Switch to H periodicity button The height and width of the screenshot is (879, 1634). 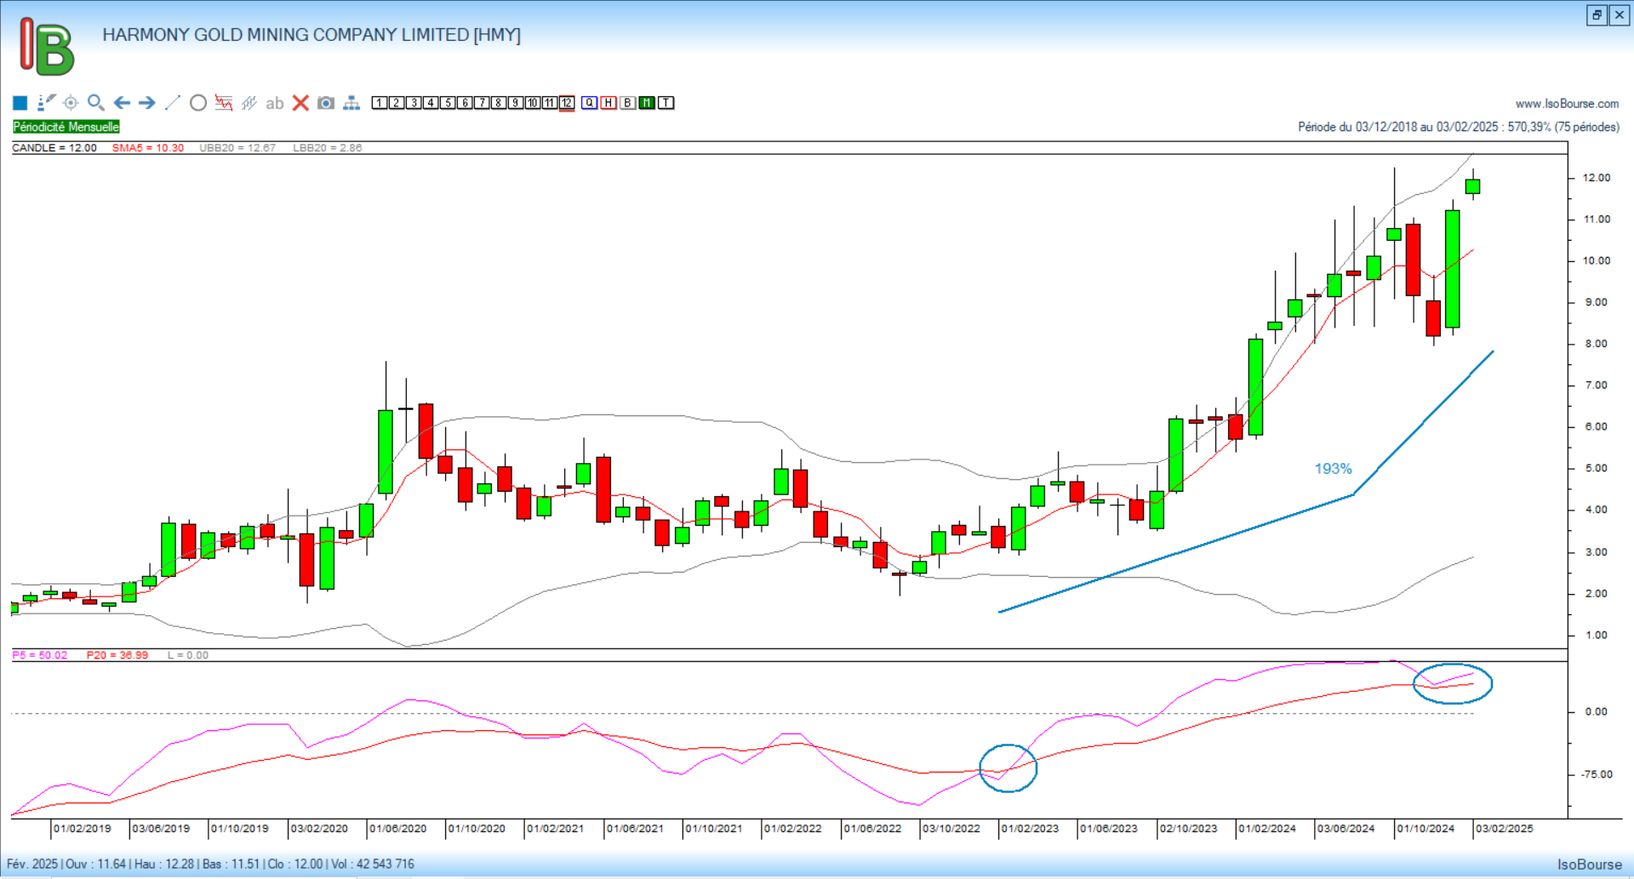(608, 103)
